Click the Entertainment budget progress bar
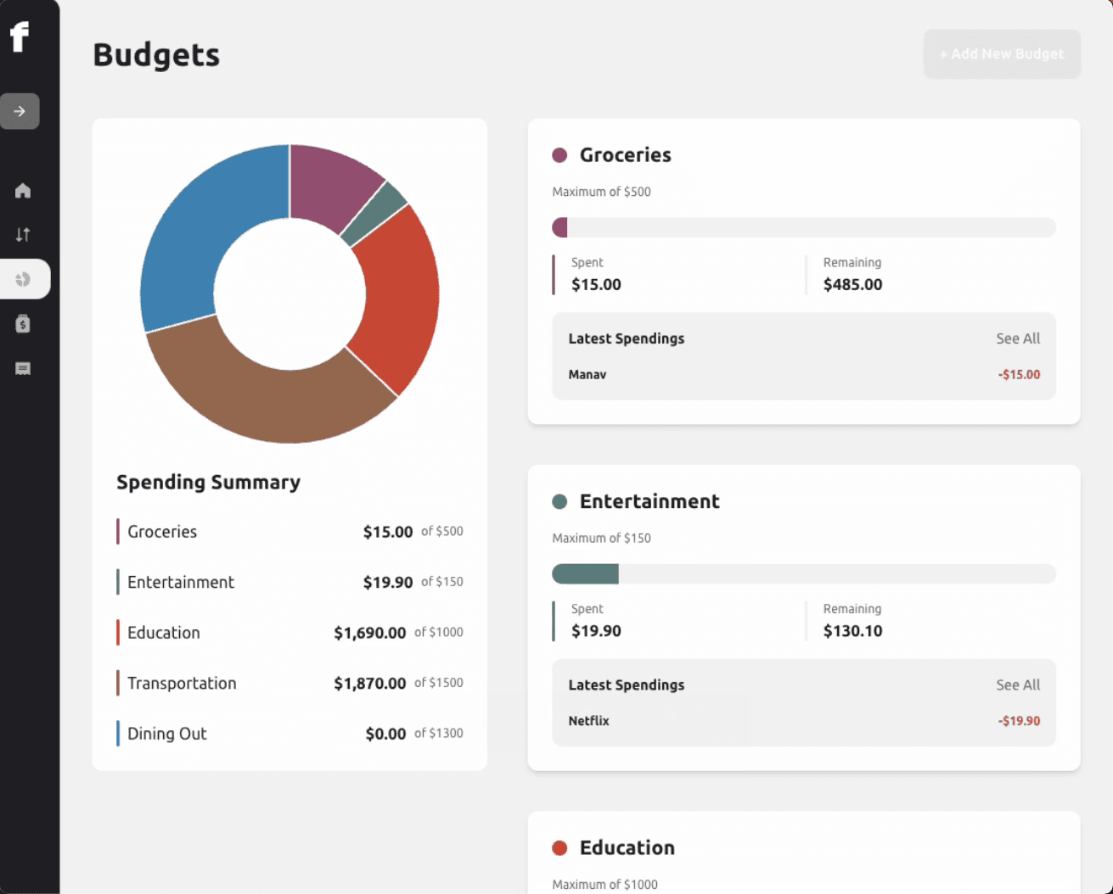 pos(803,574)
